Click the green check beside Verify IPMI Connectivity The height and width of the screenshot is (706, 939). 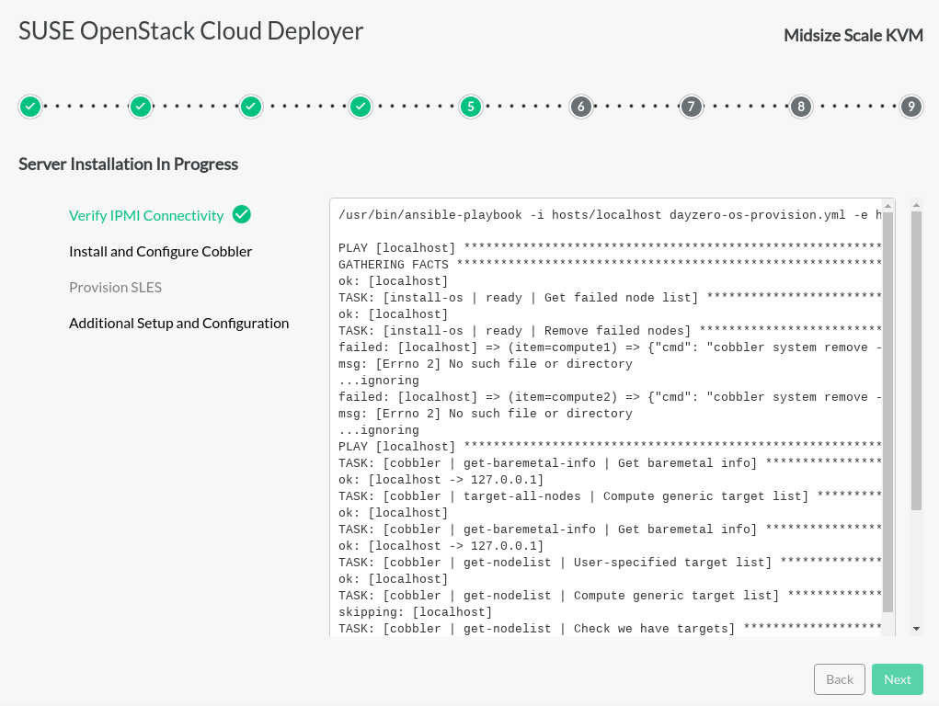[242, 214]
